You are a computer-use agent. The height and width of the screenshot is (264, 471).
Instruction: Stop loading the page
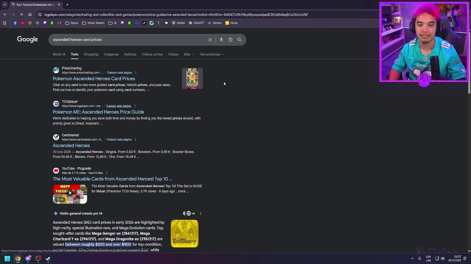[21, 15]
